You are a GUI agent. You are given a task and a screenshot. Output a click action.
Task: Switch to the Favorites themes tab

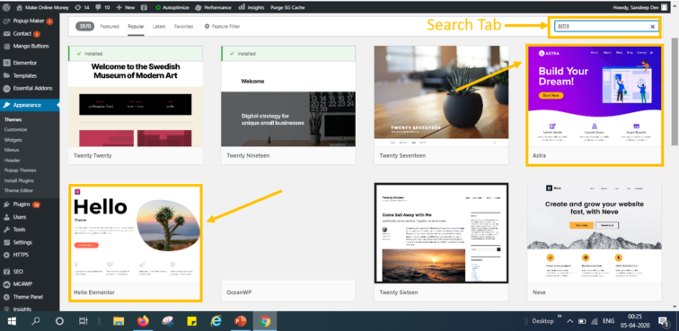[183, 26]
